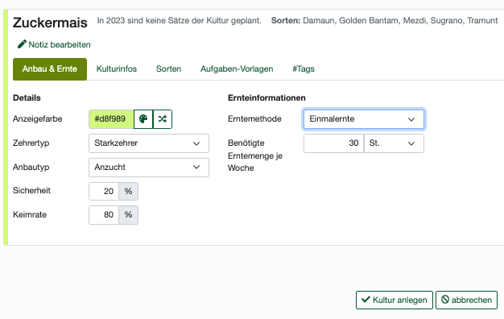Open the Zehrertyp dropdown showing Starkzehrer
The height and width of the screenshot is (319, 504).
tap(149, 143)
